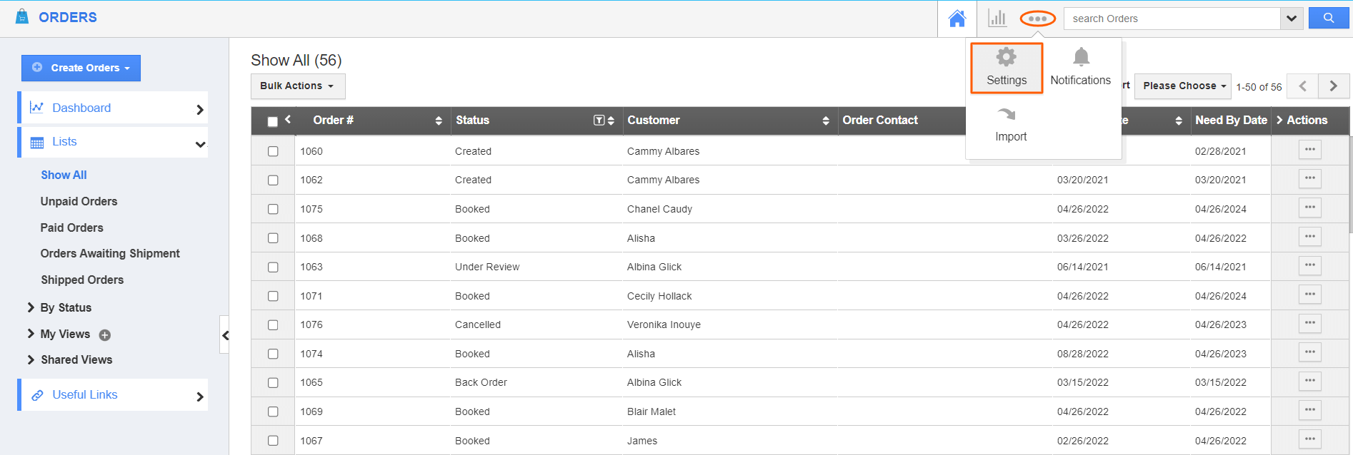Click the search Orders input field

(1172, 19)
